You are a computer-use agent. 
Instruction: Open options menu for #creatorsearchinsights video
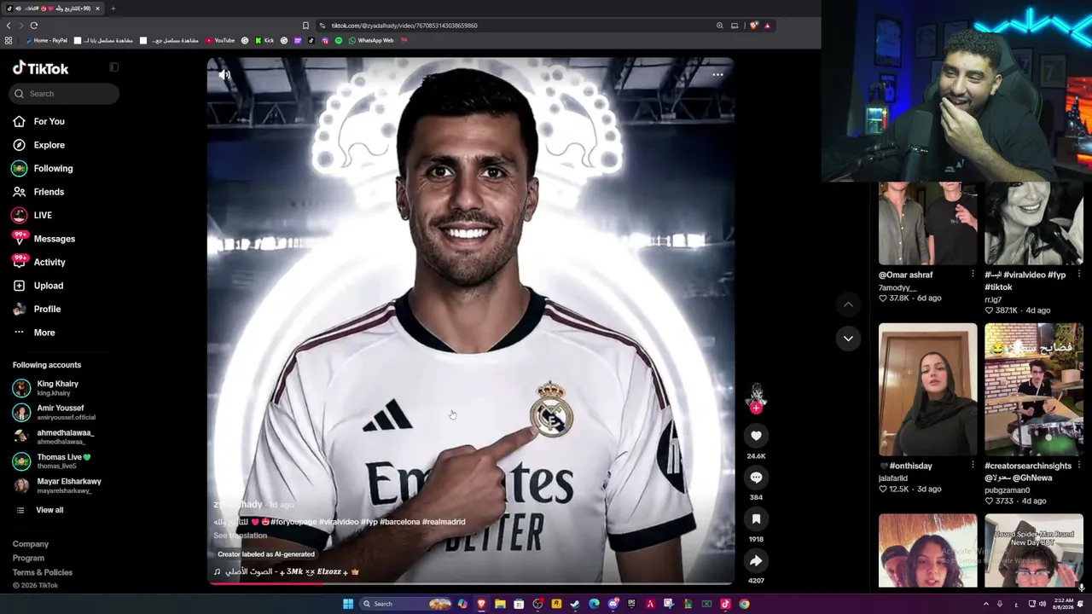pos(1078,466)
